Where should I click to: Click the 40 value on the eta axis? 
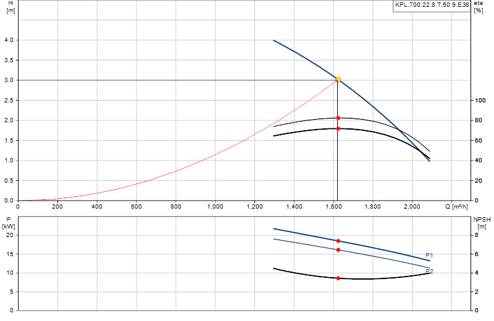tap(479, 160)
